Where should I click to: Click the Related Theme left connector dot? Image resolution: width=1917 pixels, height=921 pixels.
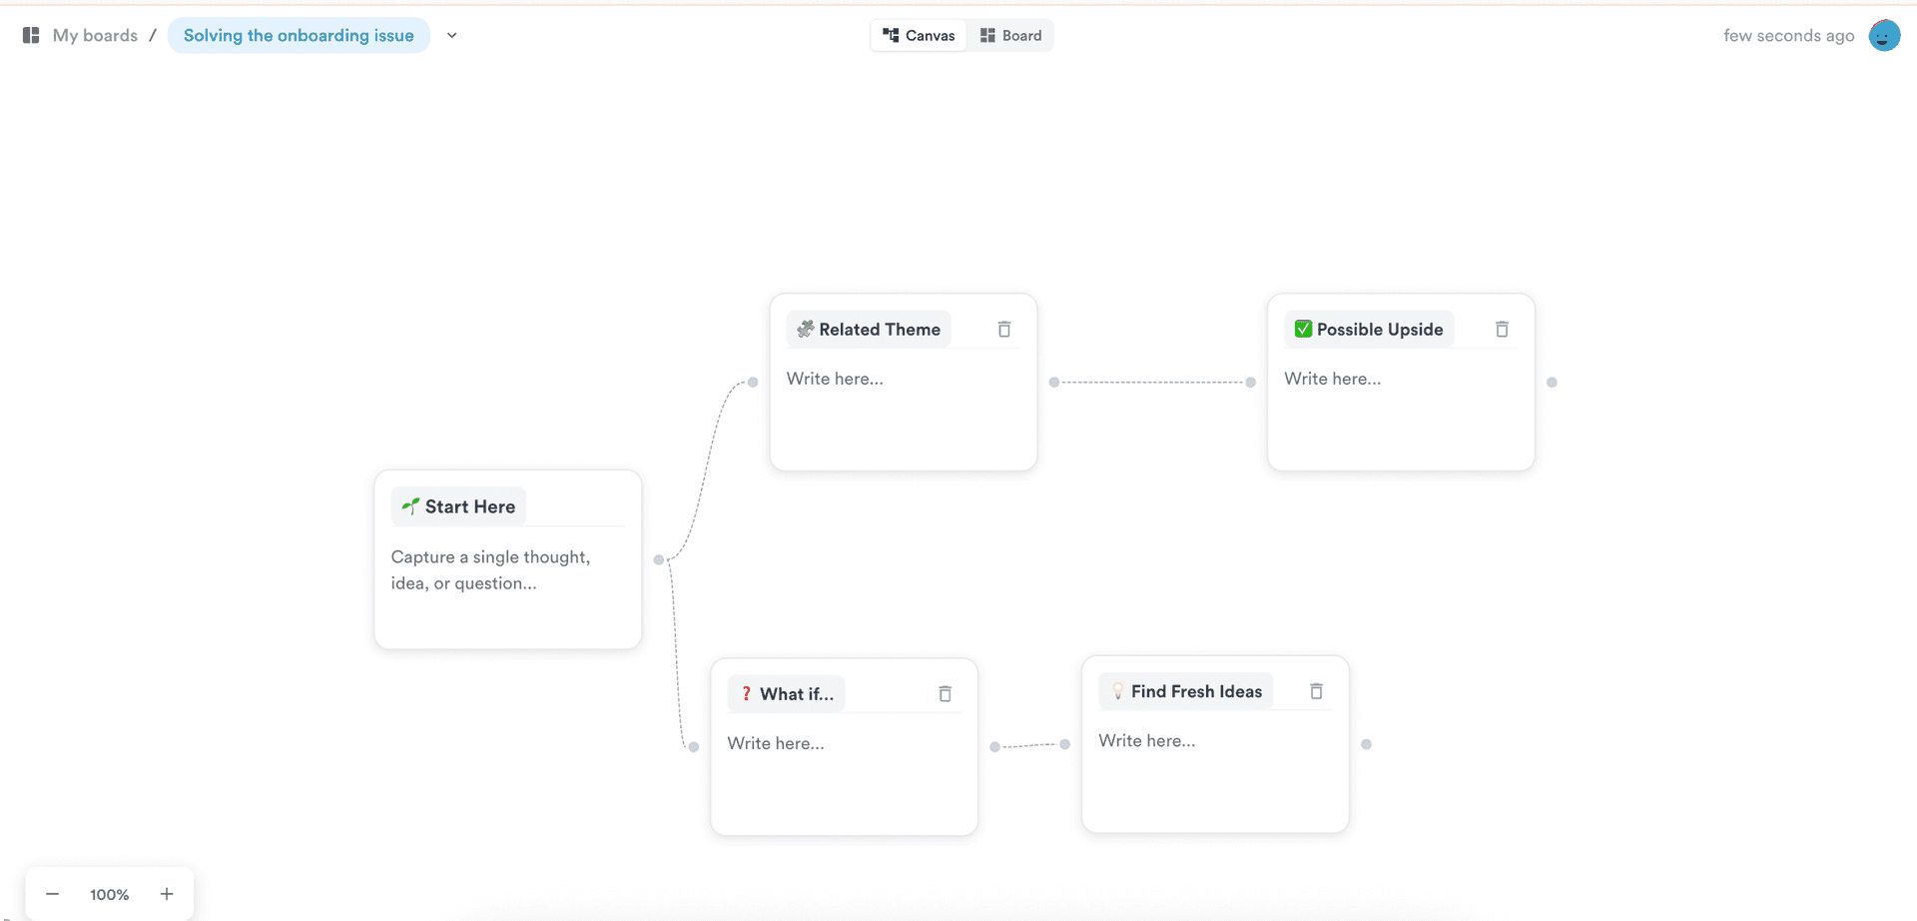coord(753,382)
